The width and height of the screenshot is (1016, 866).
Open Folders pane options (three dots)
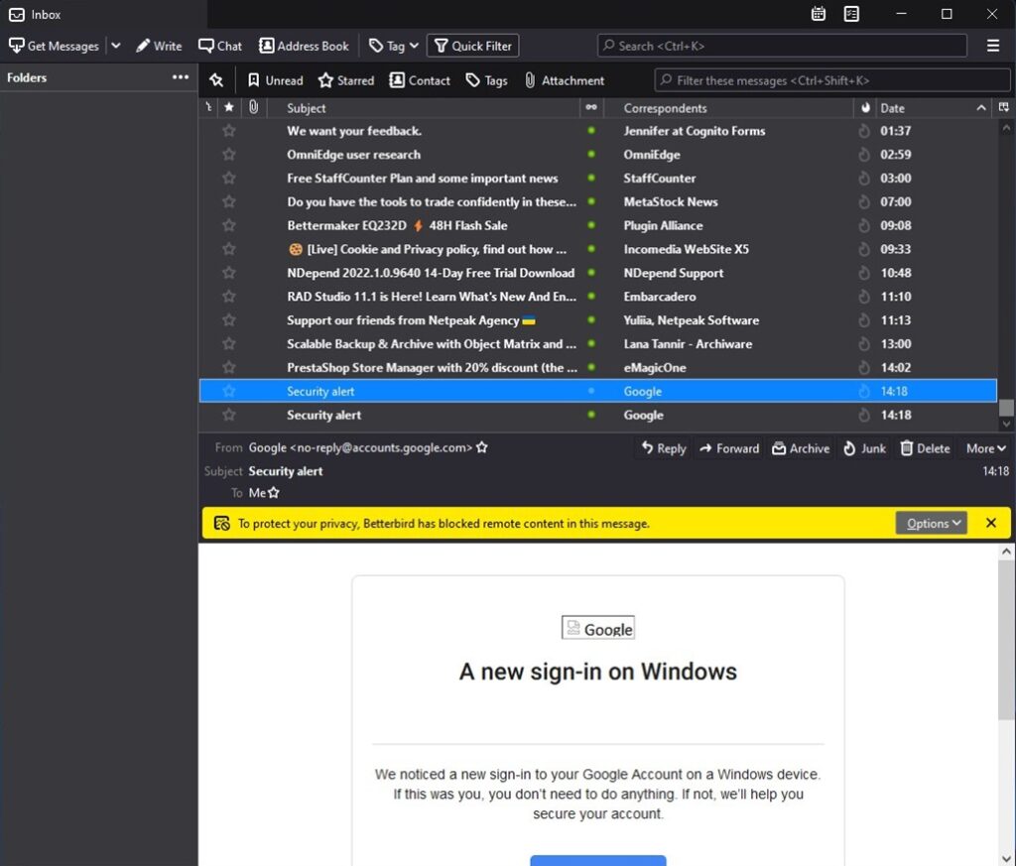coord(180,77)
